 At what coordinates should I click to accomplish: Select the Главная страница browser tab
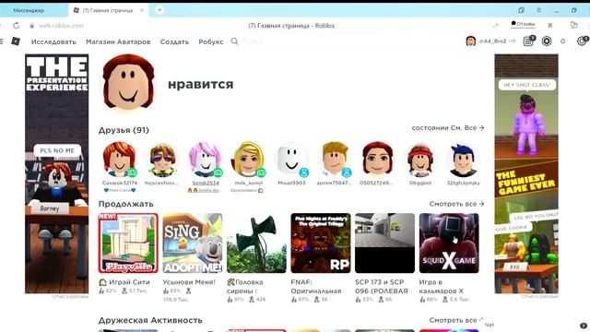(108, 10)
